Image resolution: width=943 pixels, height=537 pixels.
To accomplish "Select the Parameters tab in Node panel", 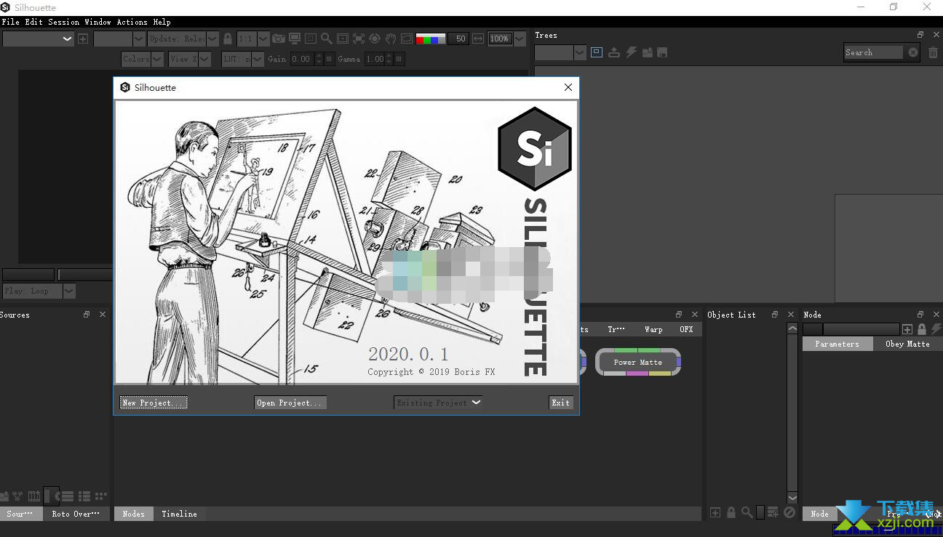I will tap(837, 344).
